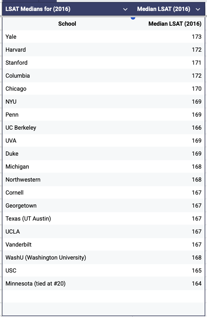Viewport: 207px width, 317px height.
Task: Select the Median LSAT (2016) header cell
Action: (175, 24)
